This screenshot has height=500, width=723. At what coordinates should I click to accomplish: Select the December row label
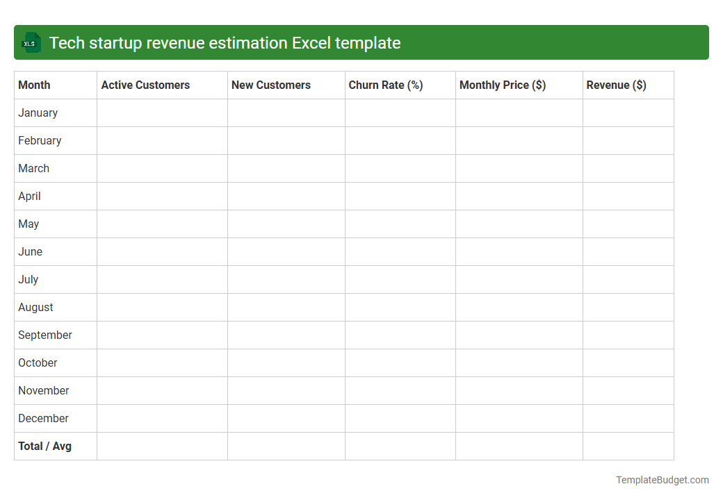43,418
